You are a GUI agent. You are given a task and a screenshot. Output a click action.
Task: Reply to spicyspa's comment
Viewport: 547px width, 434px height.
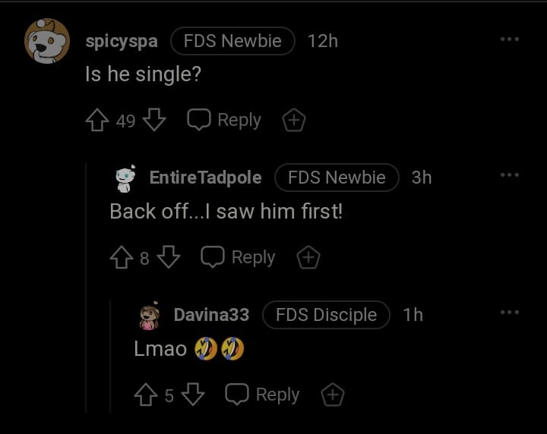click(224, 120)
